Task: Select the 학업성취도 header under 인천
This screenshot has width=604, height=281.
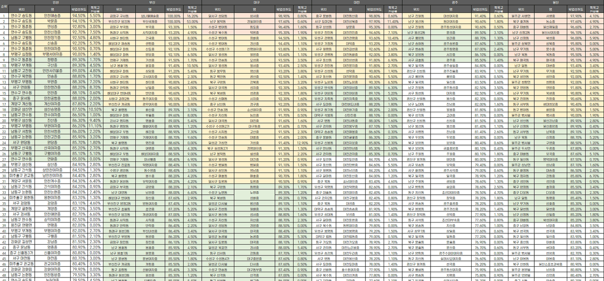Action: tap(79, 9)
